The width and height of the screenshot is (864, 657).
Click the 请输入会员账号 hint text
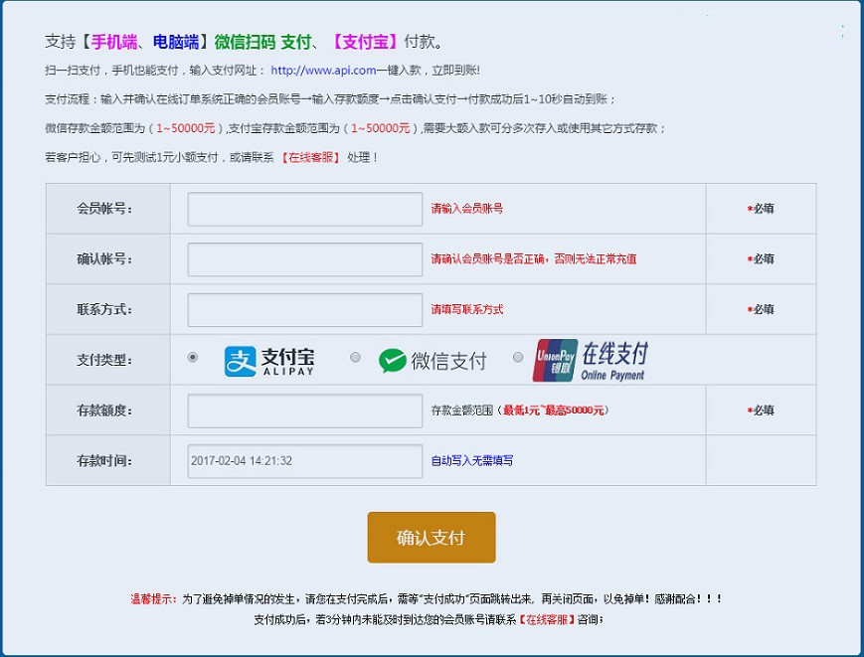[x=466, y=209]
